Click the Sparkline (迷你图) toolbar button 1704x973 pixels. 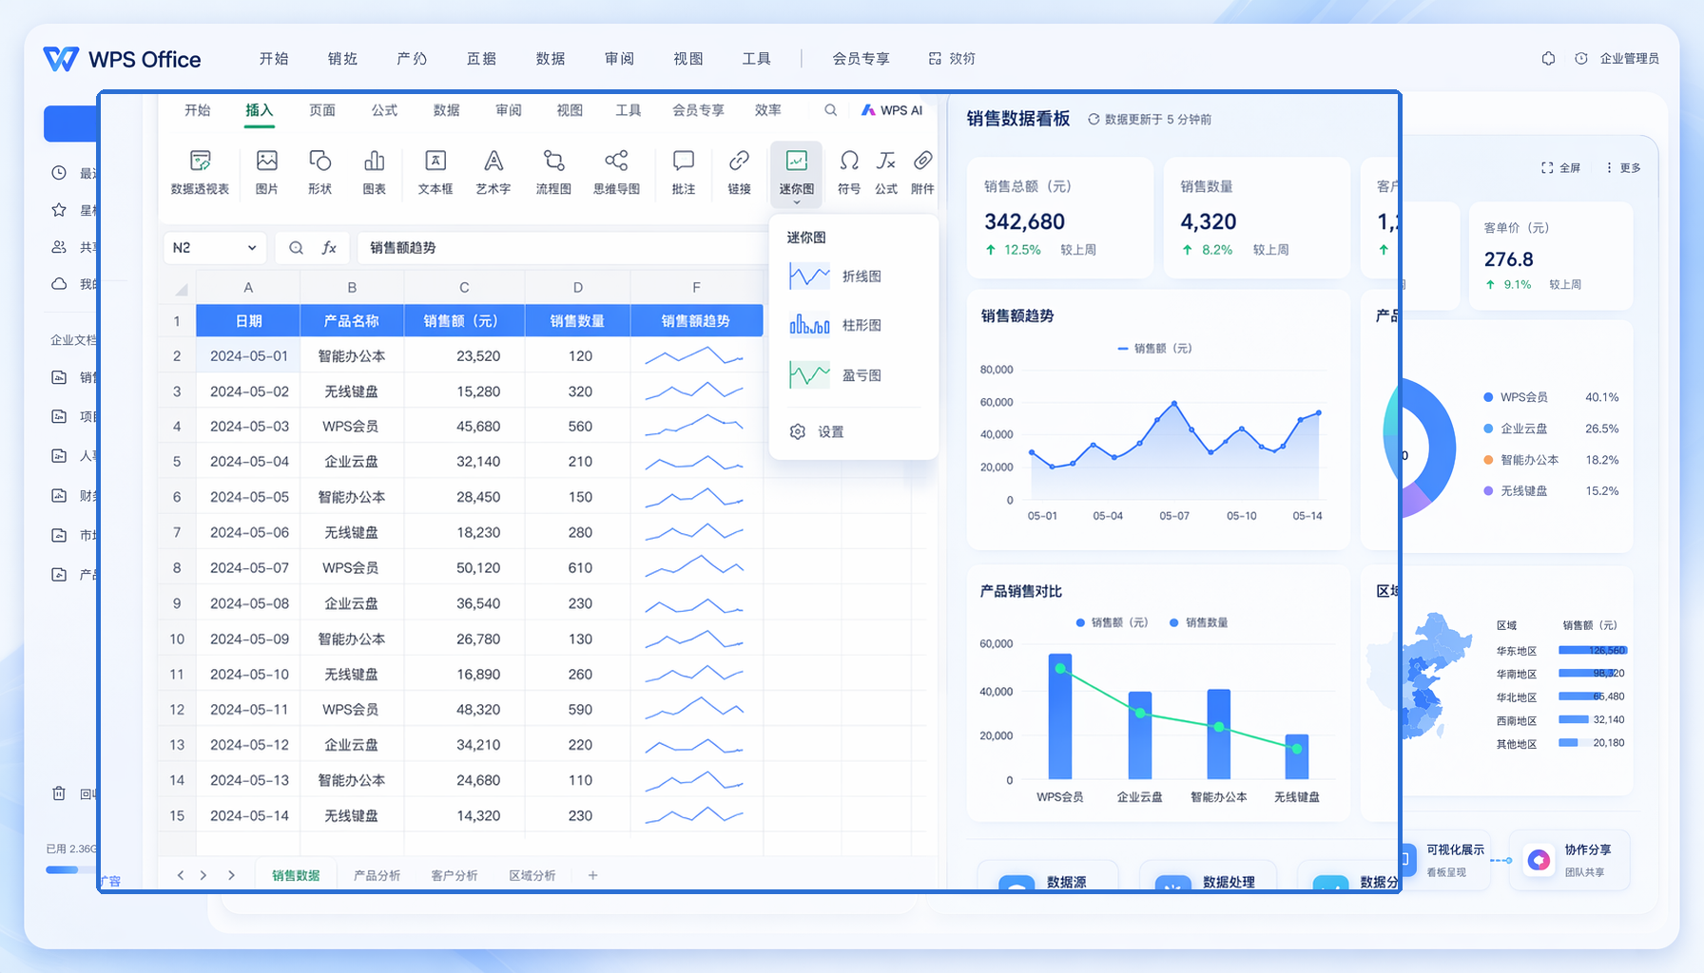[797, 173]
